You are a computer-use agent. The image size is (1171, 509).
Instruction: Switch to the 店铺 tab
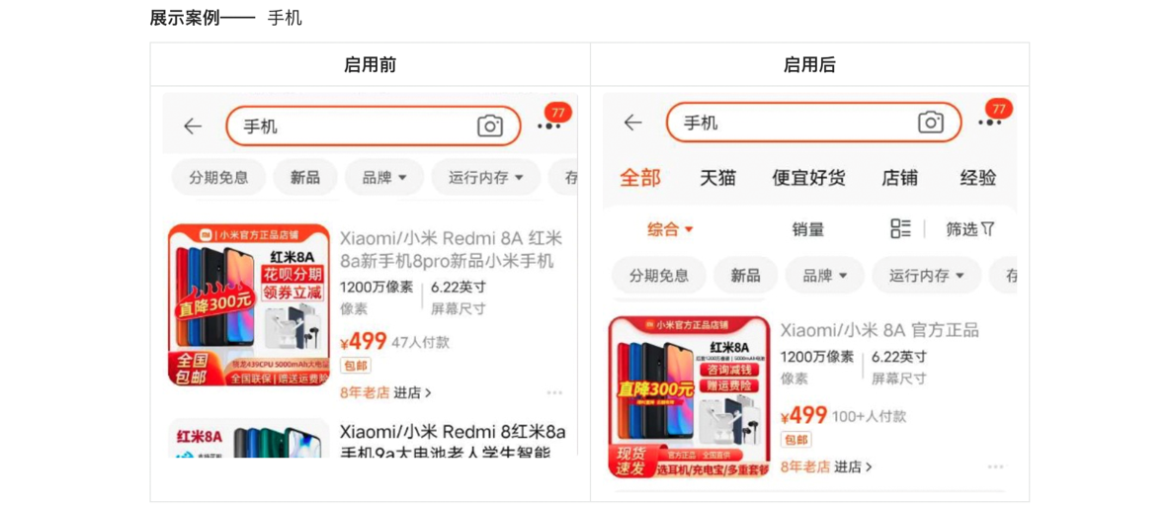899,178
